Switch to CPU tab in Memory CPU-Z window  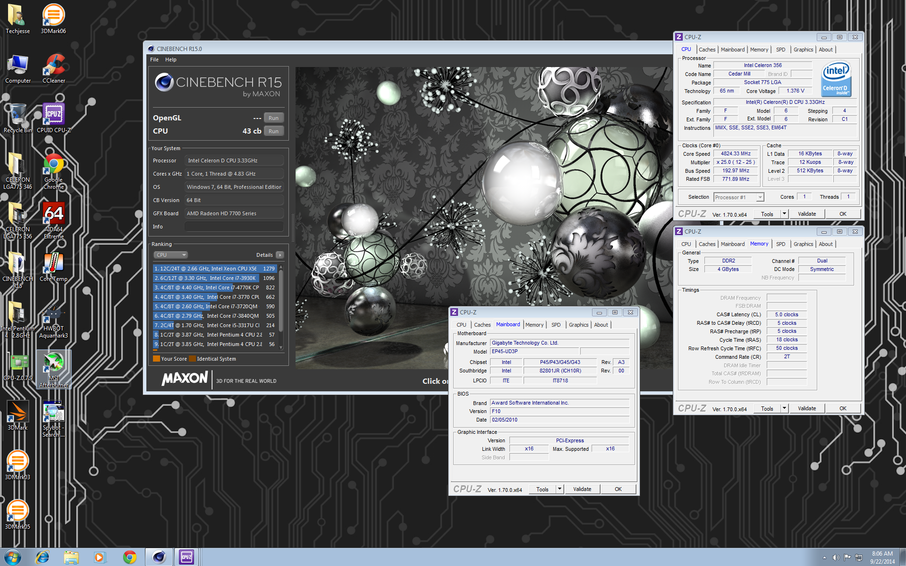click(x=686, y=244)
